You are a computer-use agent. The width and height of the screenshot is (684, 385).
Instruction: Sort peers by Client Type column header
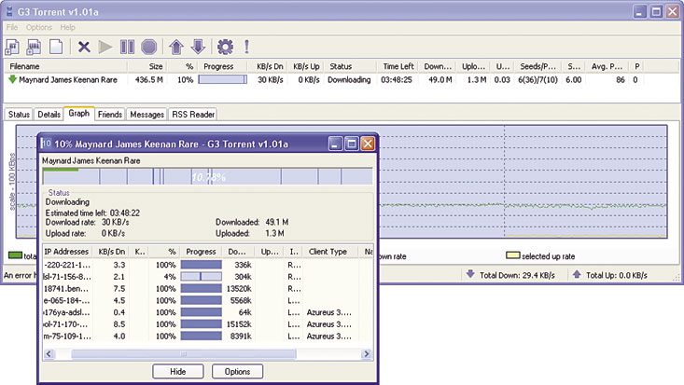330,252
